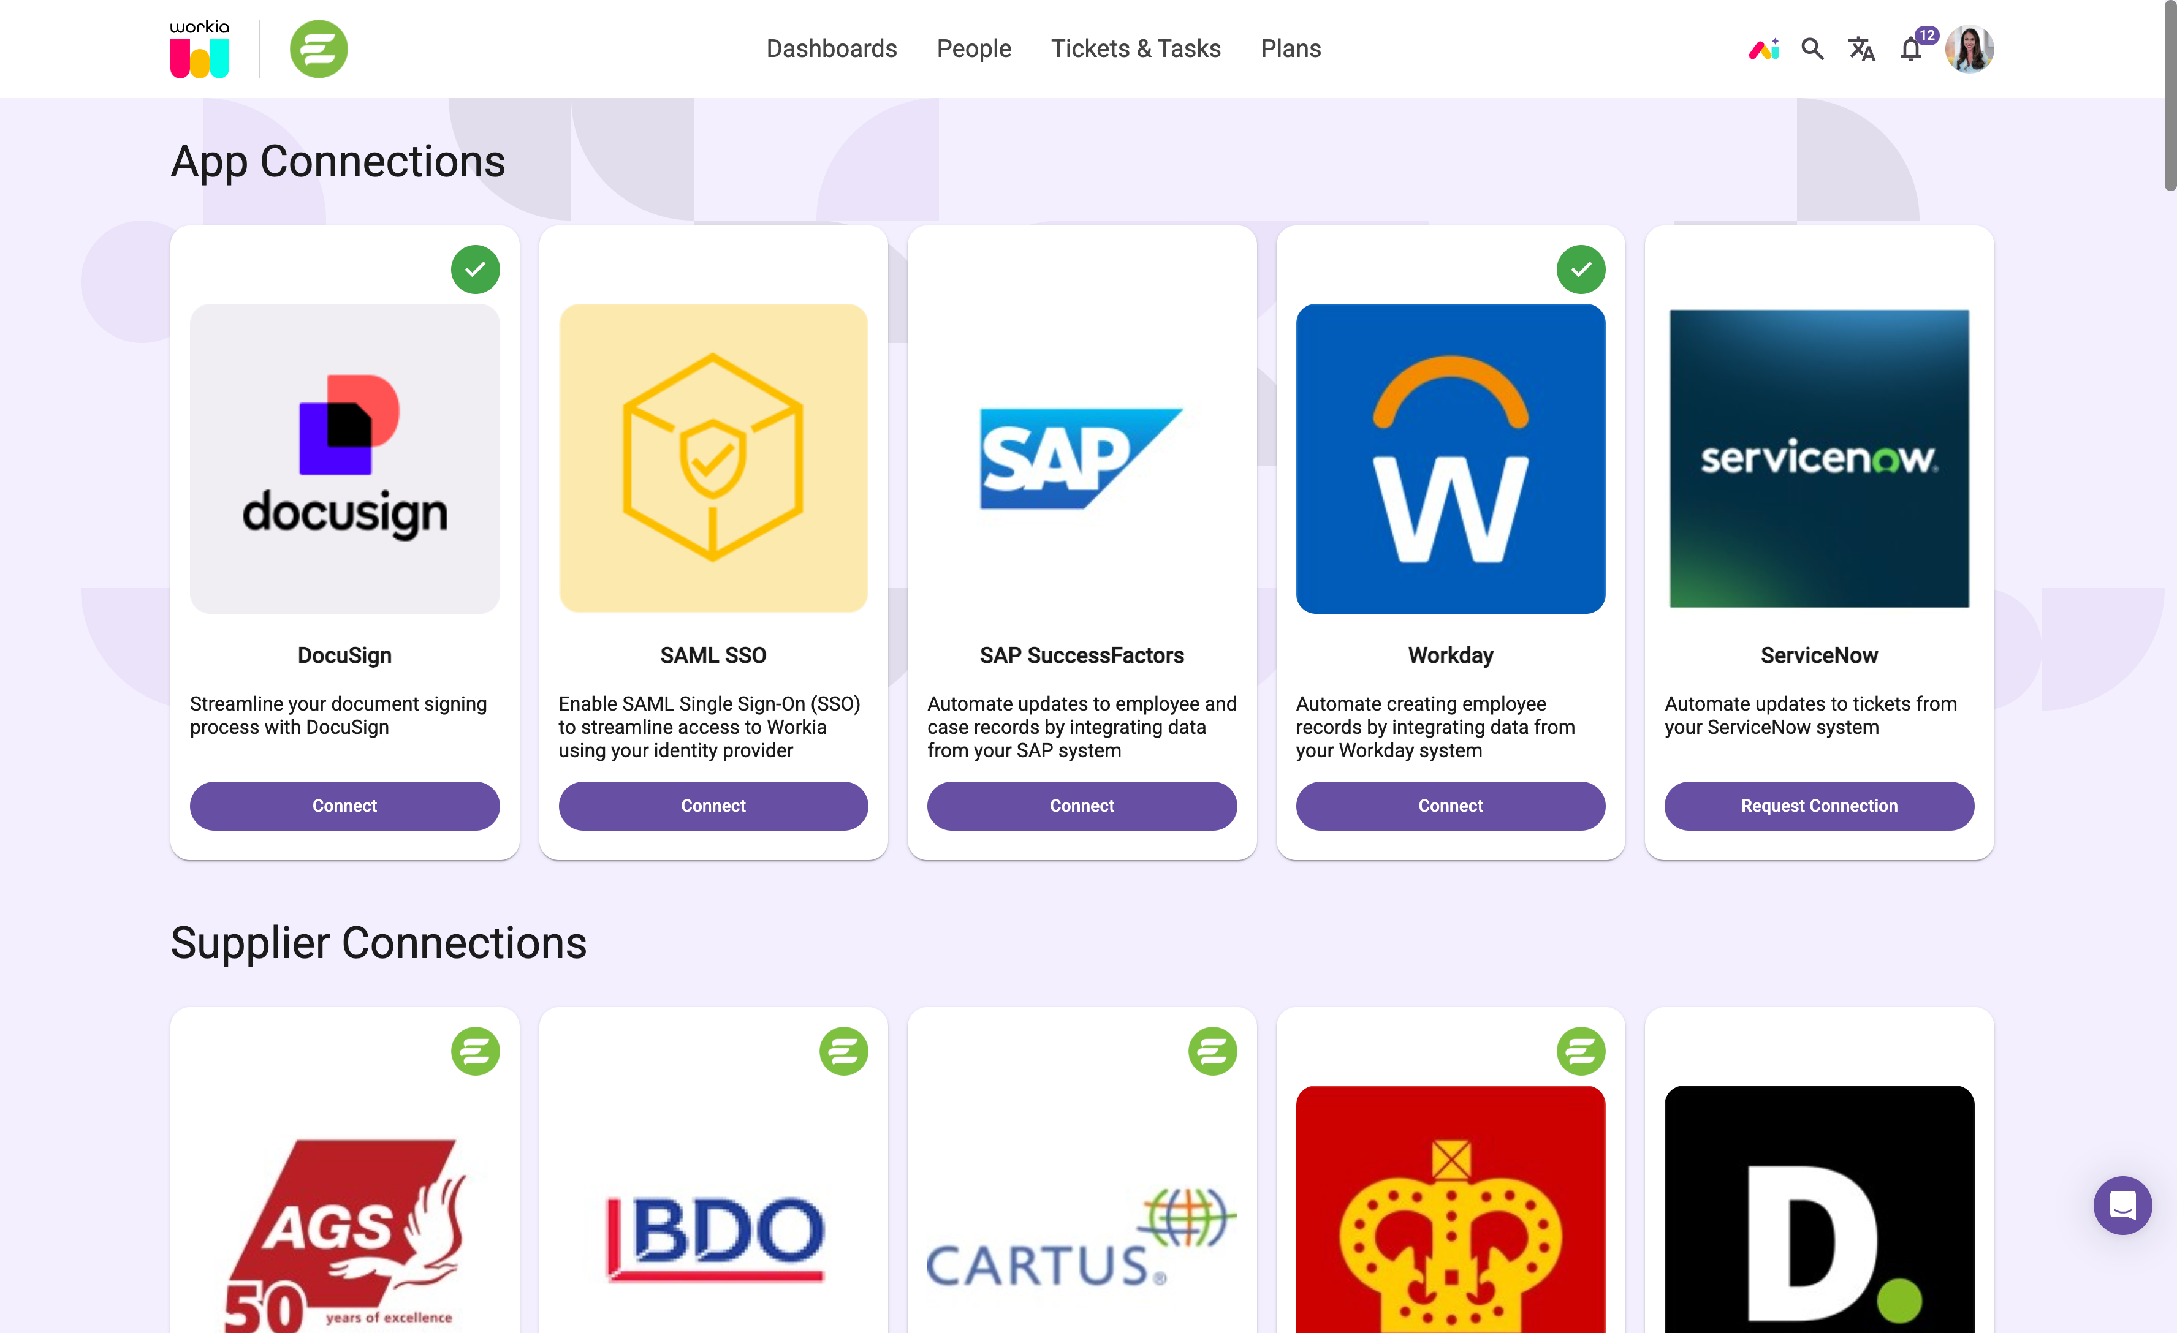This screenshot has height=1333, width=2177.
Task: Click the Workia badge on the AGS supplier card
Action: pyautogui.click(x=476, y=1051)
